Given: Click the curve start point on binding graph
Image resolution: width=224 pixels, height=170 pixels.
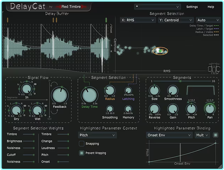Looking at the screenshot, I should tap(149, 162).
